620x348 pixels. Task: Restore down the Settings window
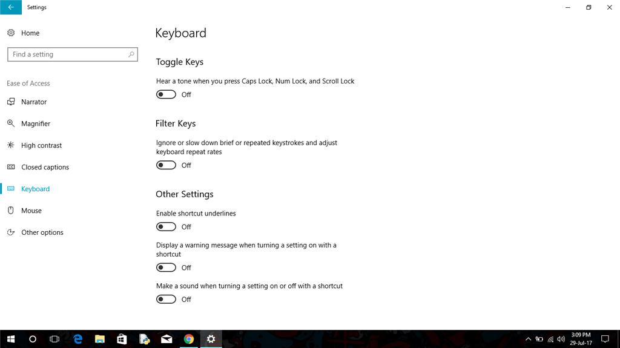589,7
